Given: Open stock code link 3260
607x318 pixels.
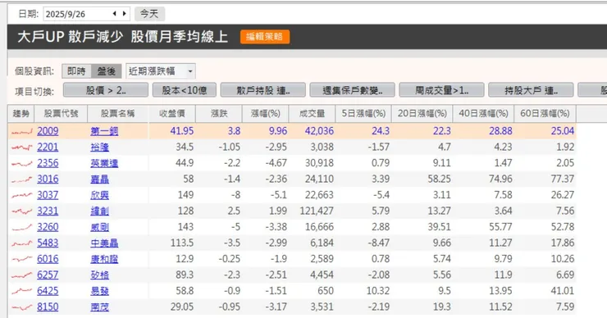Looking at the screenshot, I should tap(48, 227).
